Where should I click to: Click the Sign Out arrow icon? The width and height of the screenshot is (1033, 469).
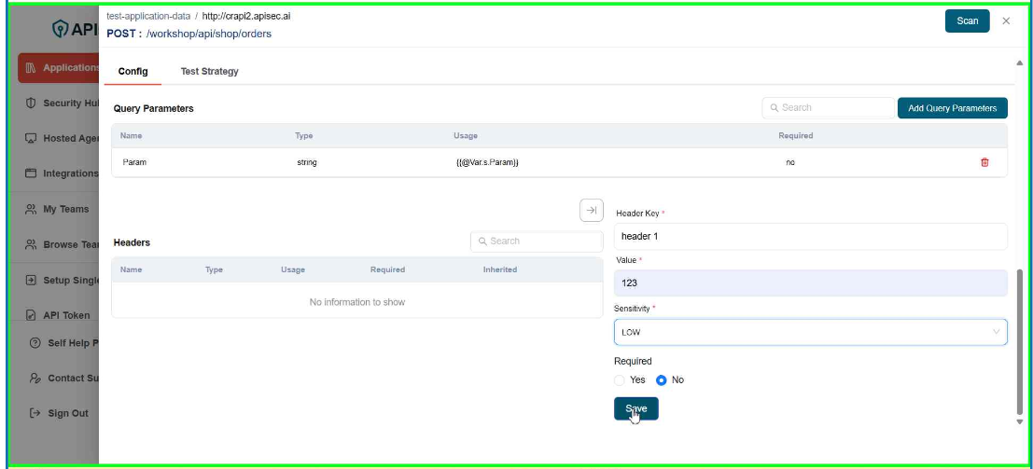(x=35, y=413)
